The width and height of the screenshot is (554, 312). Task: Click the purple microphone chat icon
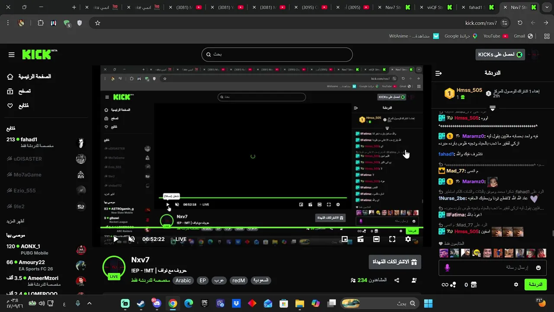[447, 268]
